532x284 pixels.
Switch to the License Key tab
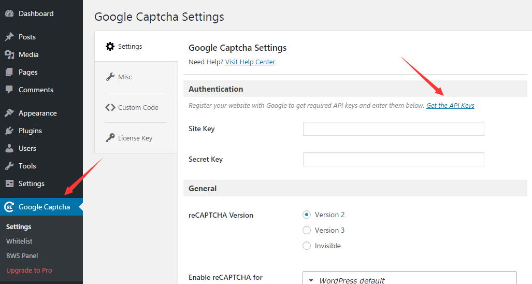click(x=136, y=138)
